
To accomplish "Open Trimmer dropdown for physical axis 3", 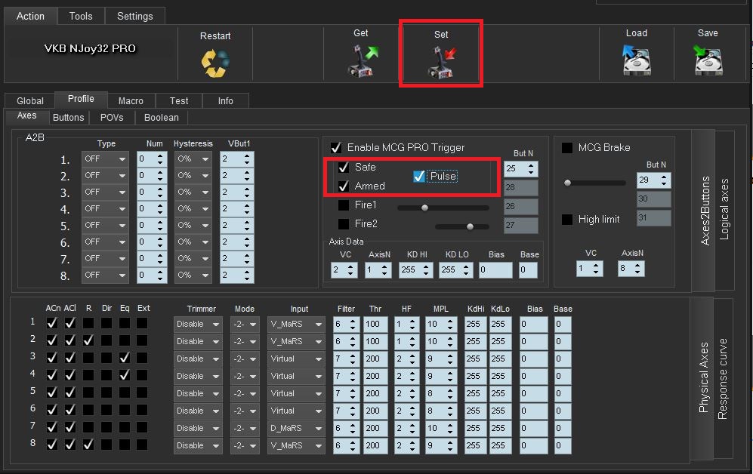I will tap(198, 359).
